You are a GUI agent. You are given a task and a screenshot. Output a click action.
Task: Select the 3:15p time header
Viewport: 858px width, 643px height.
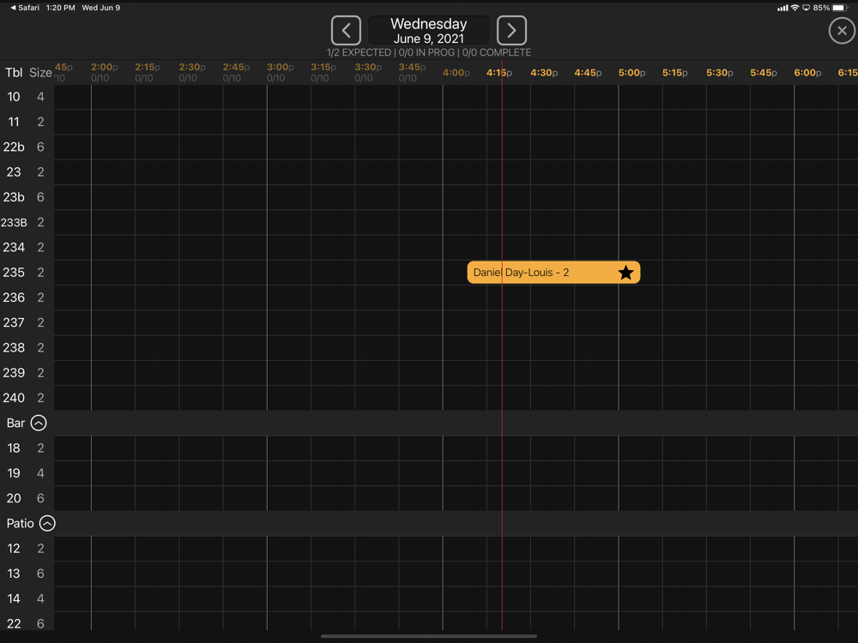click(x=323, y=67)
